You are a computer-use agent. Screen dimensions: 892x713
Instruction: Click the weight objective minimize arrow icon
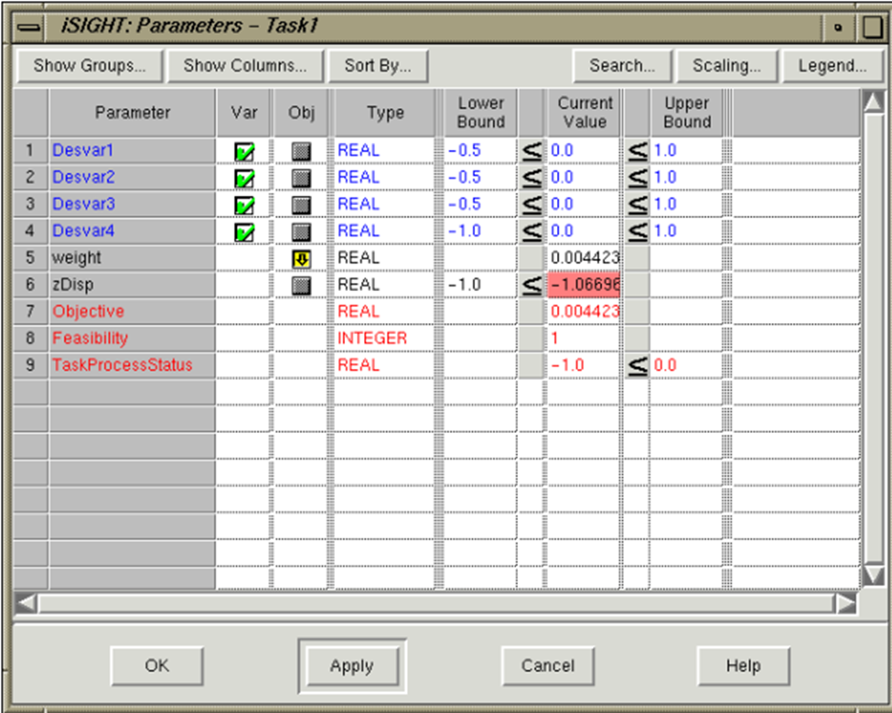coord(301,259)
